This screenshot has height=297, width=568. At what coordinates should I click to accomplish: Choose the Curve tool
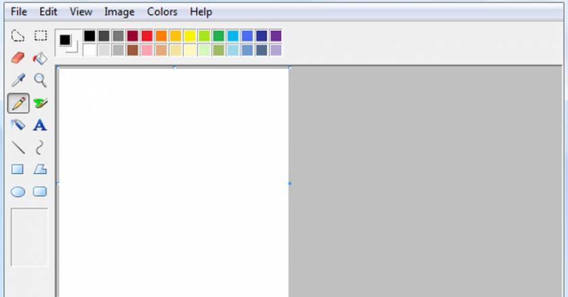40,148
